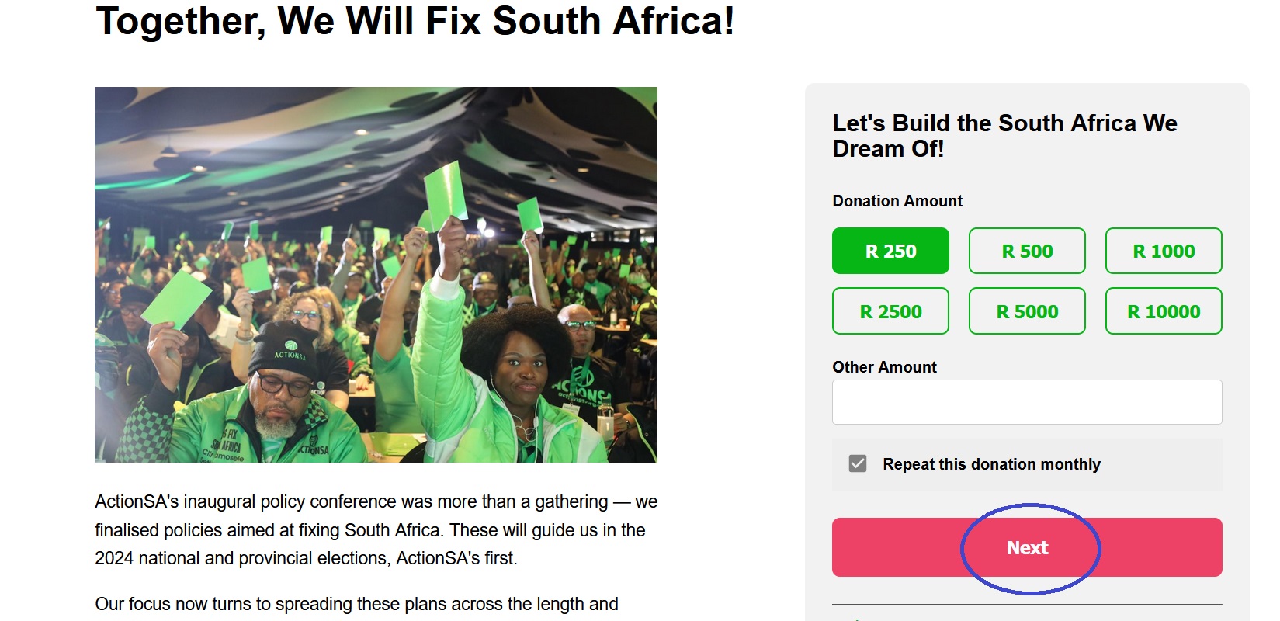Select the R 10000 donation amount
This screenshot has height=621, width=1280.
coord(1163,311)
